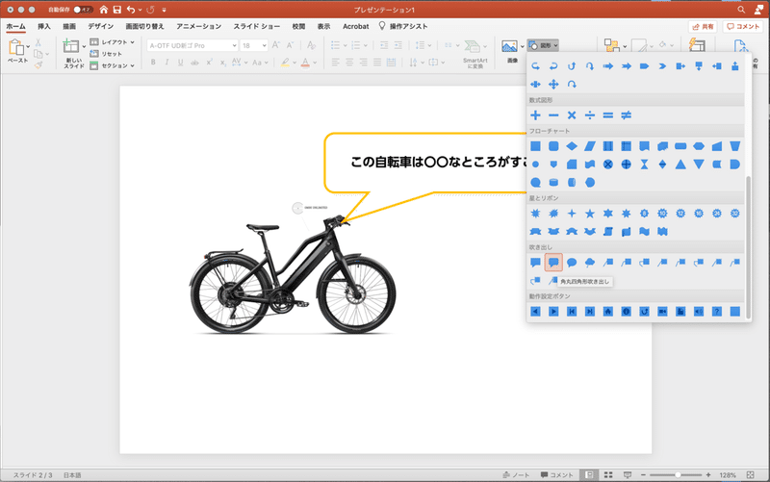770x482 pixels.
Task: Open the デザイン ribbon tab
Action: (x=101, y=27)
